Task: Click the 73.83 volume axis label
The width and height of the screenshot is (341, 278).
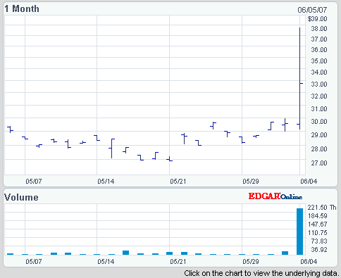Action: coord(319,241)
